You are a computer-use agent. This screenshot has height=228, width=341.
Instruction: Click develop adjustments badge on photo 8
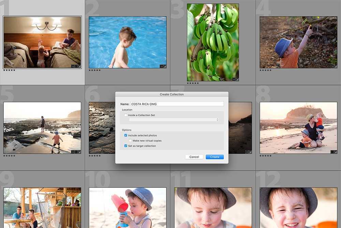point(336,152)
